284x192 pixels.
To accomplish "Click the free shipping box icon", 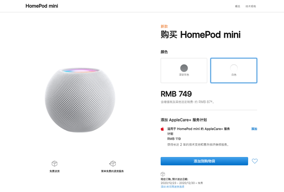I will pyautogui.click(x=55, y=164).
